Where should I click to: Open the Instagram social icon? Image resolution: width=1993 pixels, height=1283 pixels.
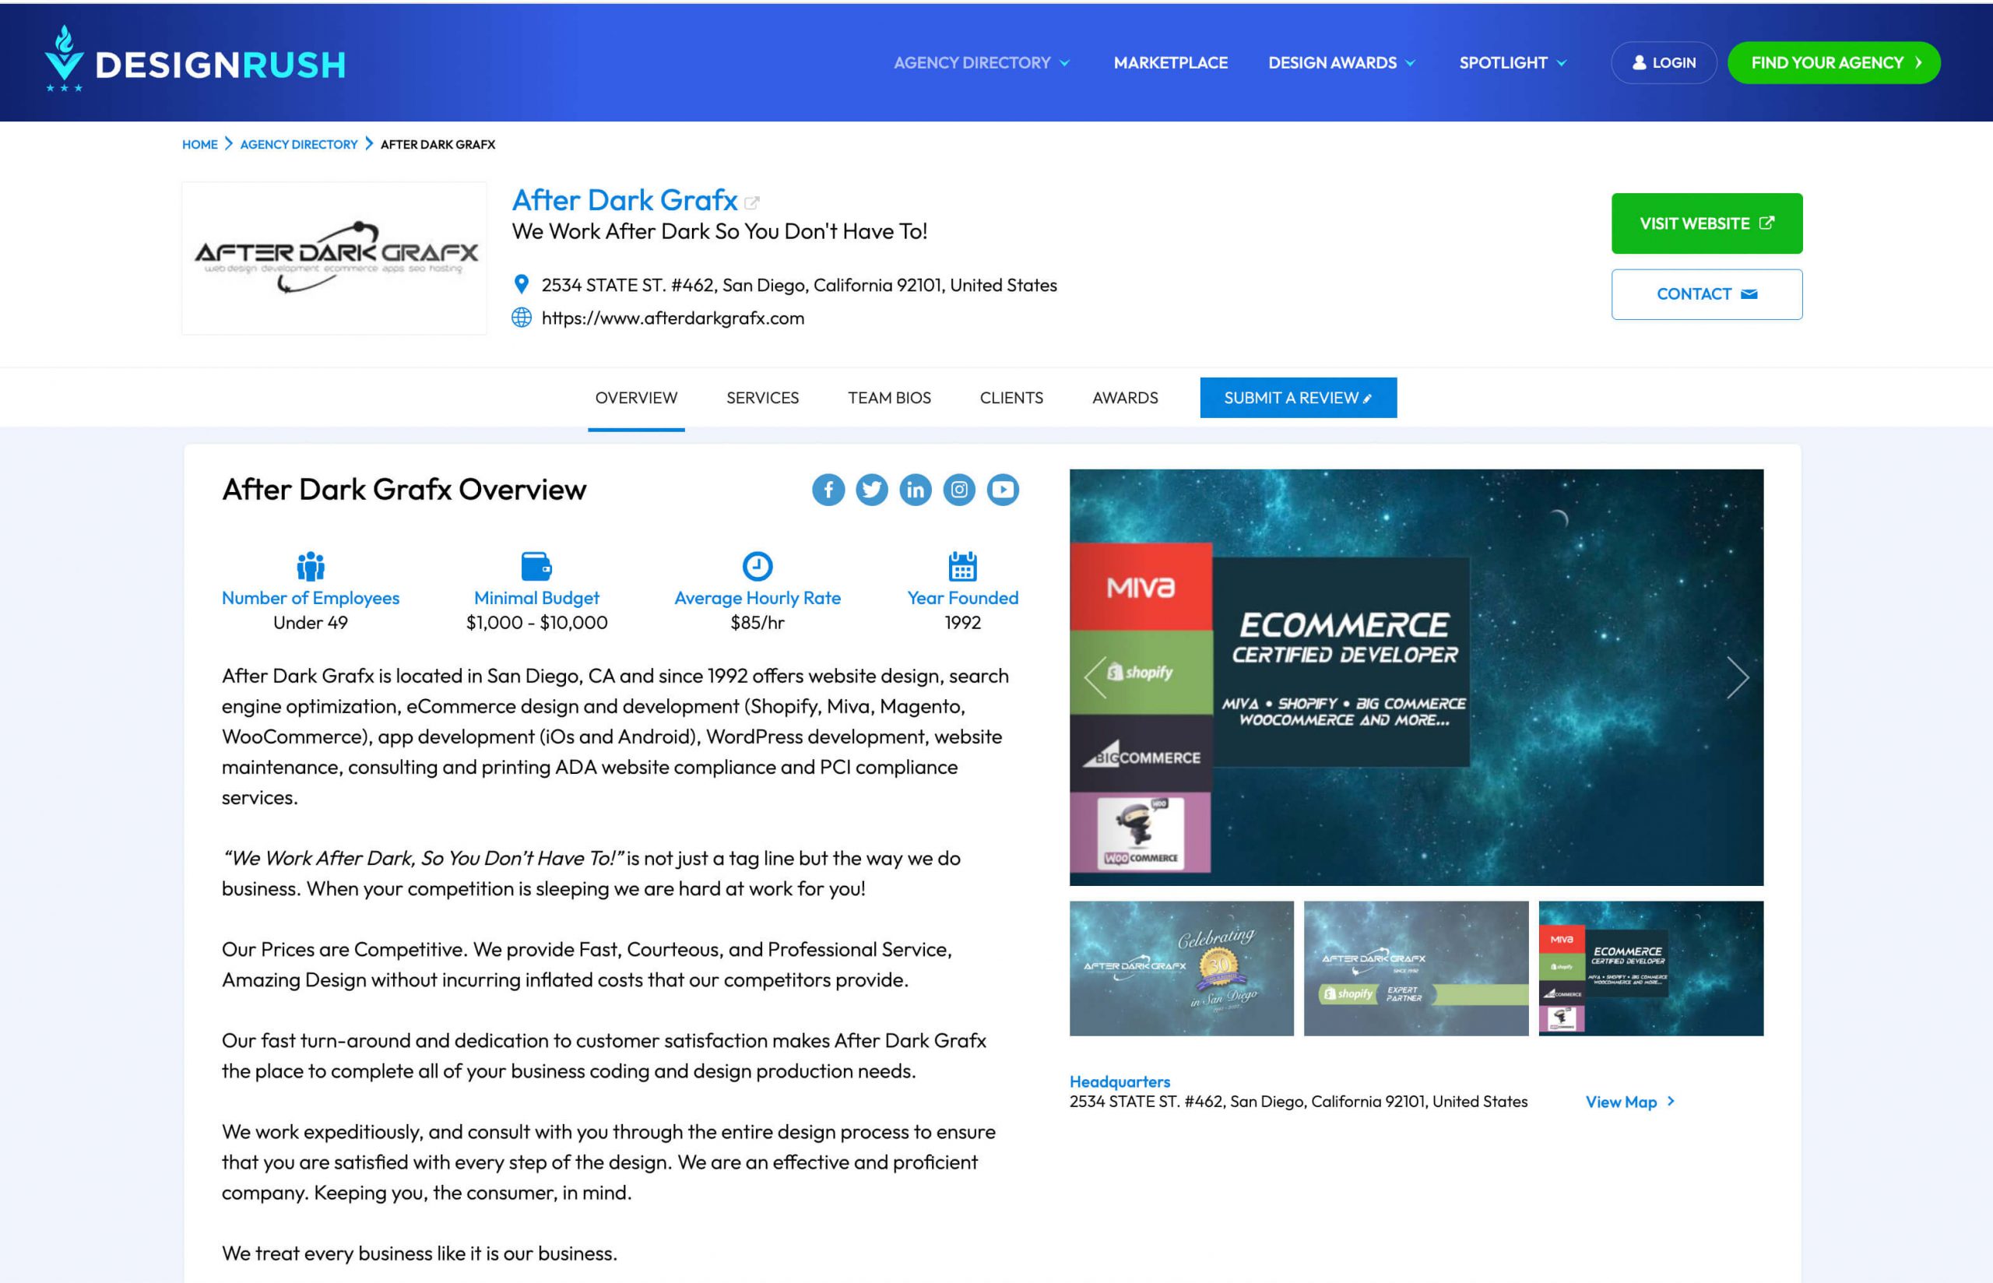click(x=958, y=490)
